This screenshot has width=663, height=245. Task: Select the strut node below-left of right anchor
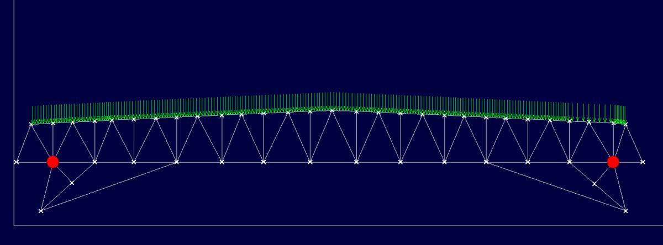594,184
